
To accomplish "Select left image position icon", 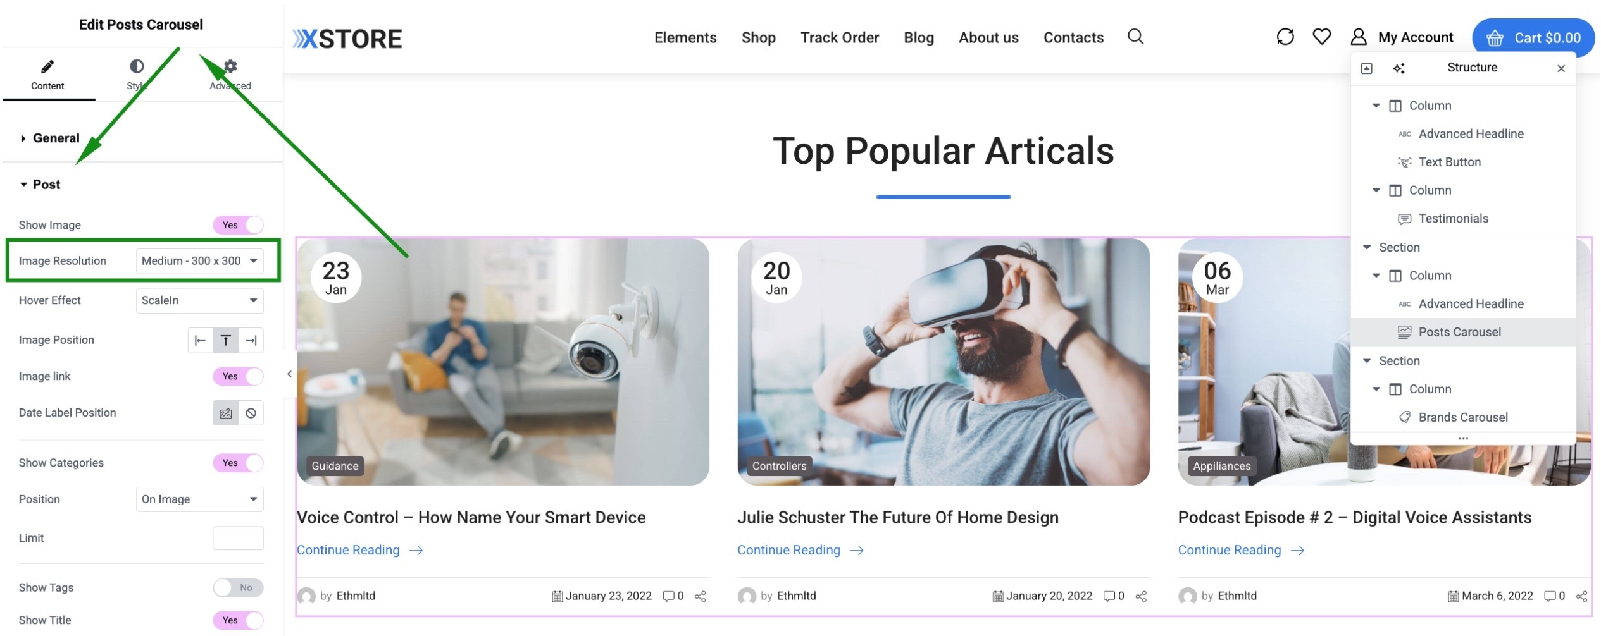I will 200,341.
